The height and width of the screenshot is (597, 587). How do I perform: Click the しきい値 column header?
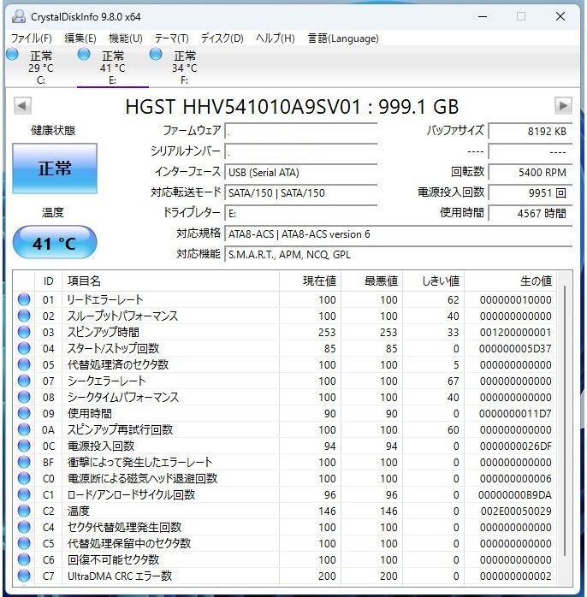click(x=434, y=281)
